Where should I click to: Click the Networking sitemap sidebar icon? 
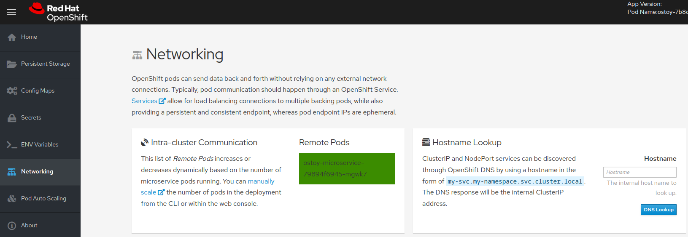(12, 172)
